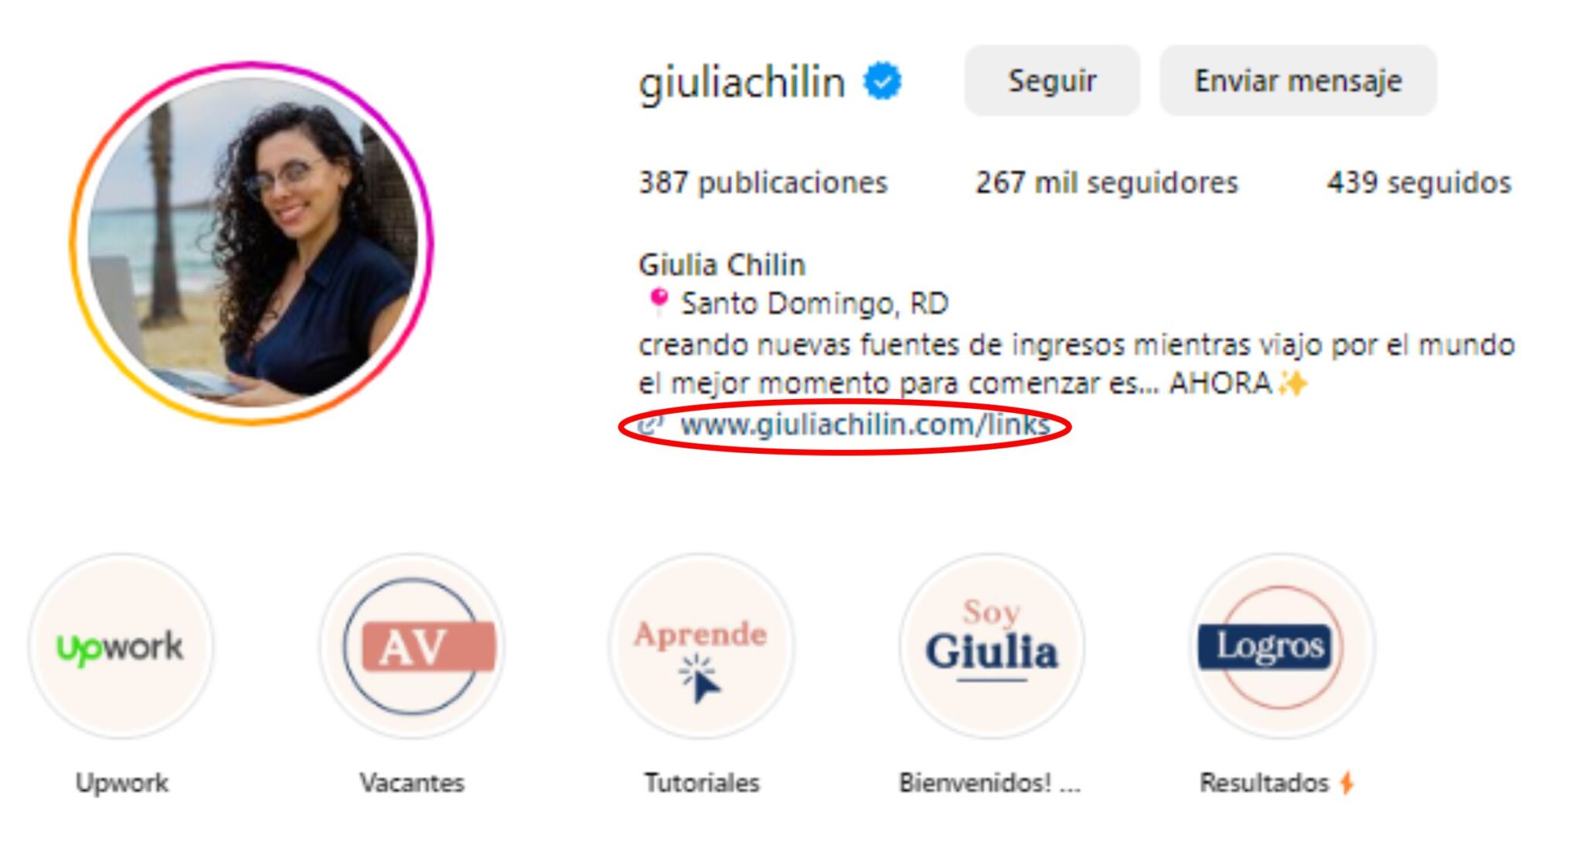Click the pink location pin emoji
1583x866 pixels.
658,302
